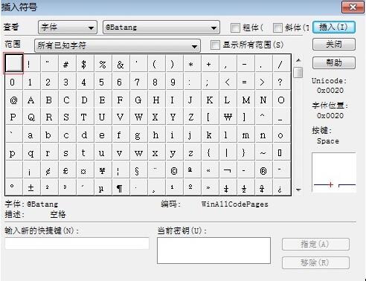Click the 关闭 close button
This screenshot has width=366, height=281.
(334, 45)
